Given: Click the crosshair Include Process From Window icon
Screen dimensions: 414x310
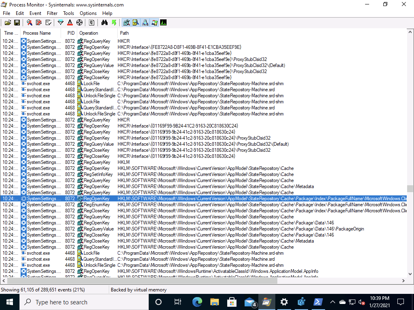Looking at the screenshot, I should (79, 23).
